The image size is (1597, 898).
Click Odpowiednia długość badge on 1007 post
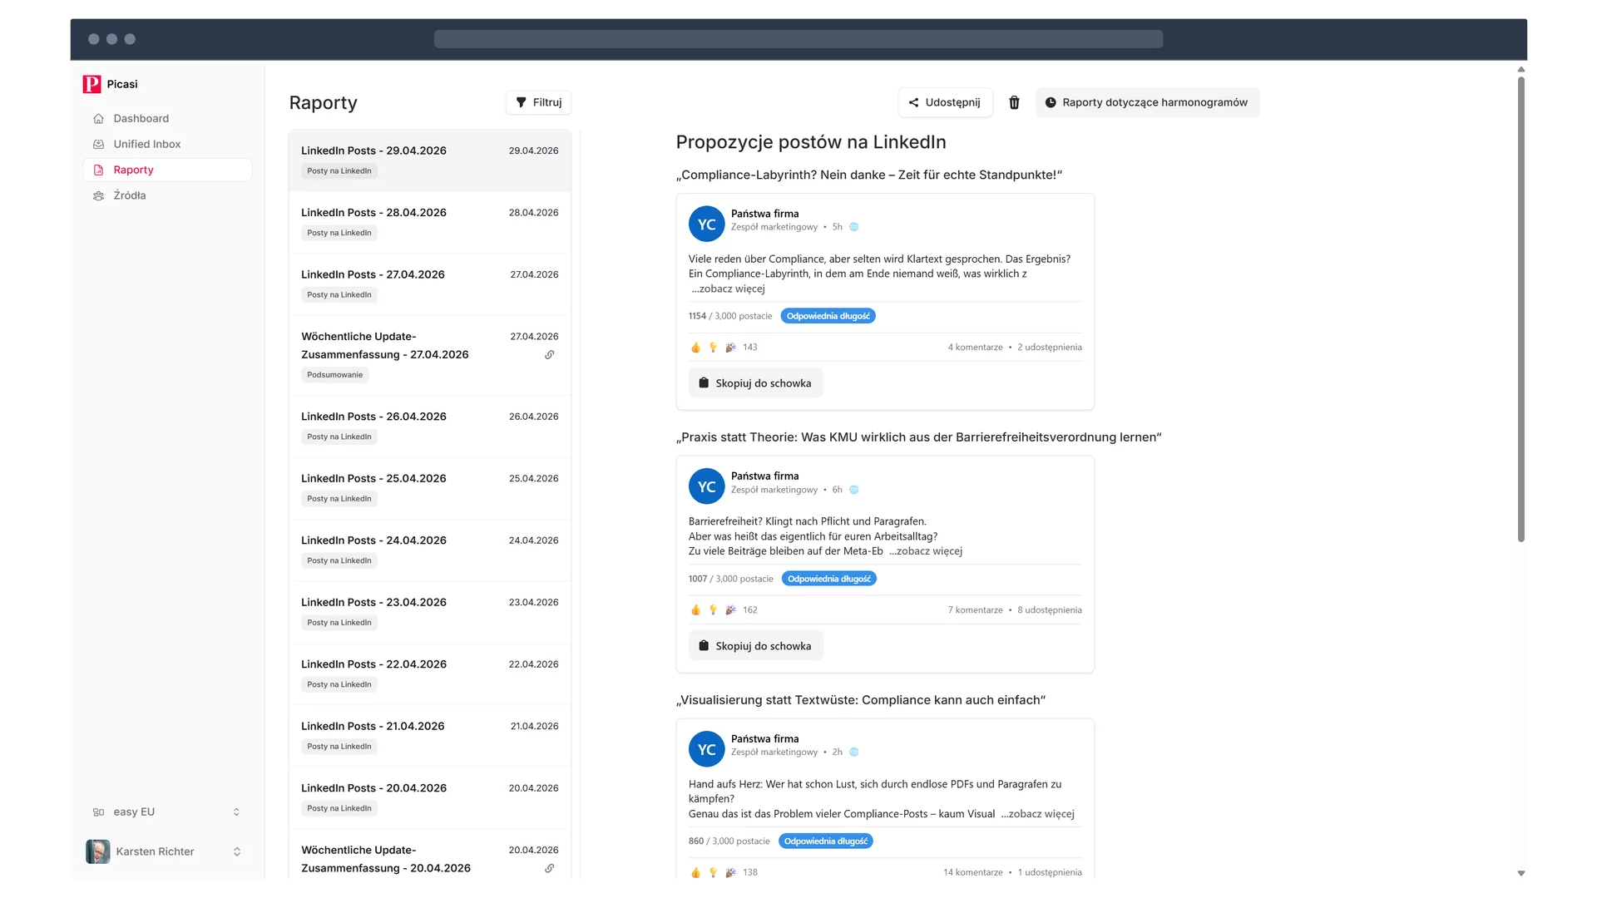pos(829,579)
